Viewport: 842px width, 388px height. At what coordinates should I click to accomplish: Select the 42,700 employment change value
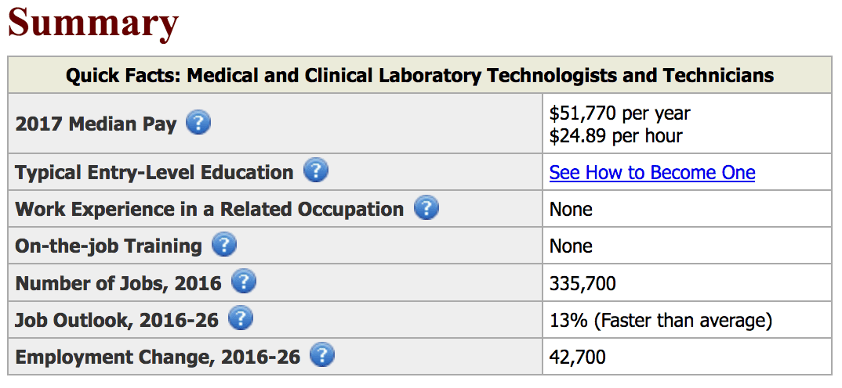[x=578, y=357]
